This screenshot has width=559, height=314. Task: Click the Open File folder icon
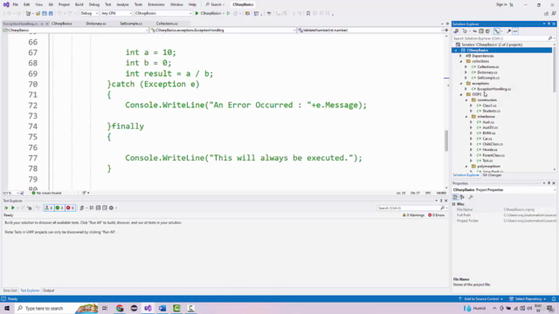pyautogui.click(x=38, y=13)
